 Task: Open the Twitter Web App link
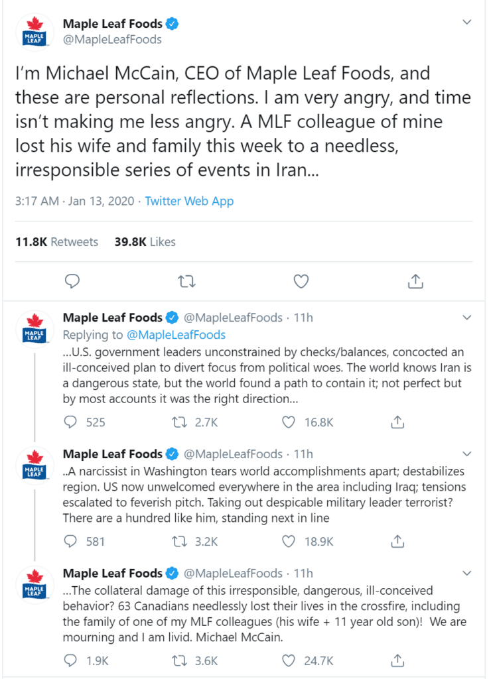(189, 201)
